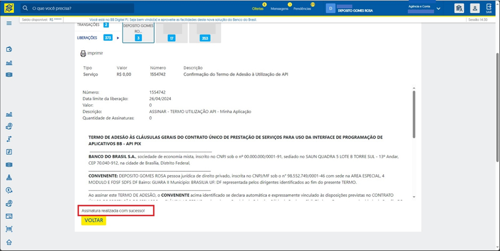This screenshot has height=251, width=500.
Task: Click the wallet icon in the sidebar
Action: (x=9, y=50)
